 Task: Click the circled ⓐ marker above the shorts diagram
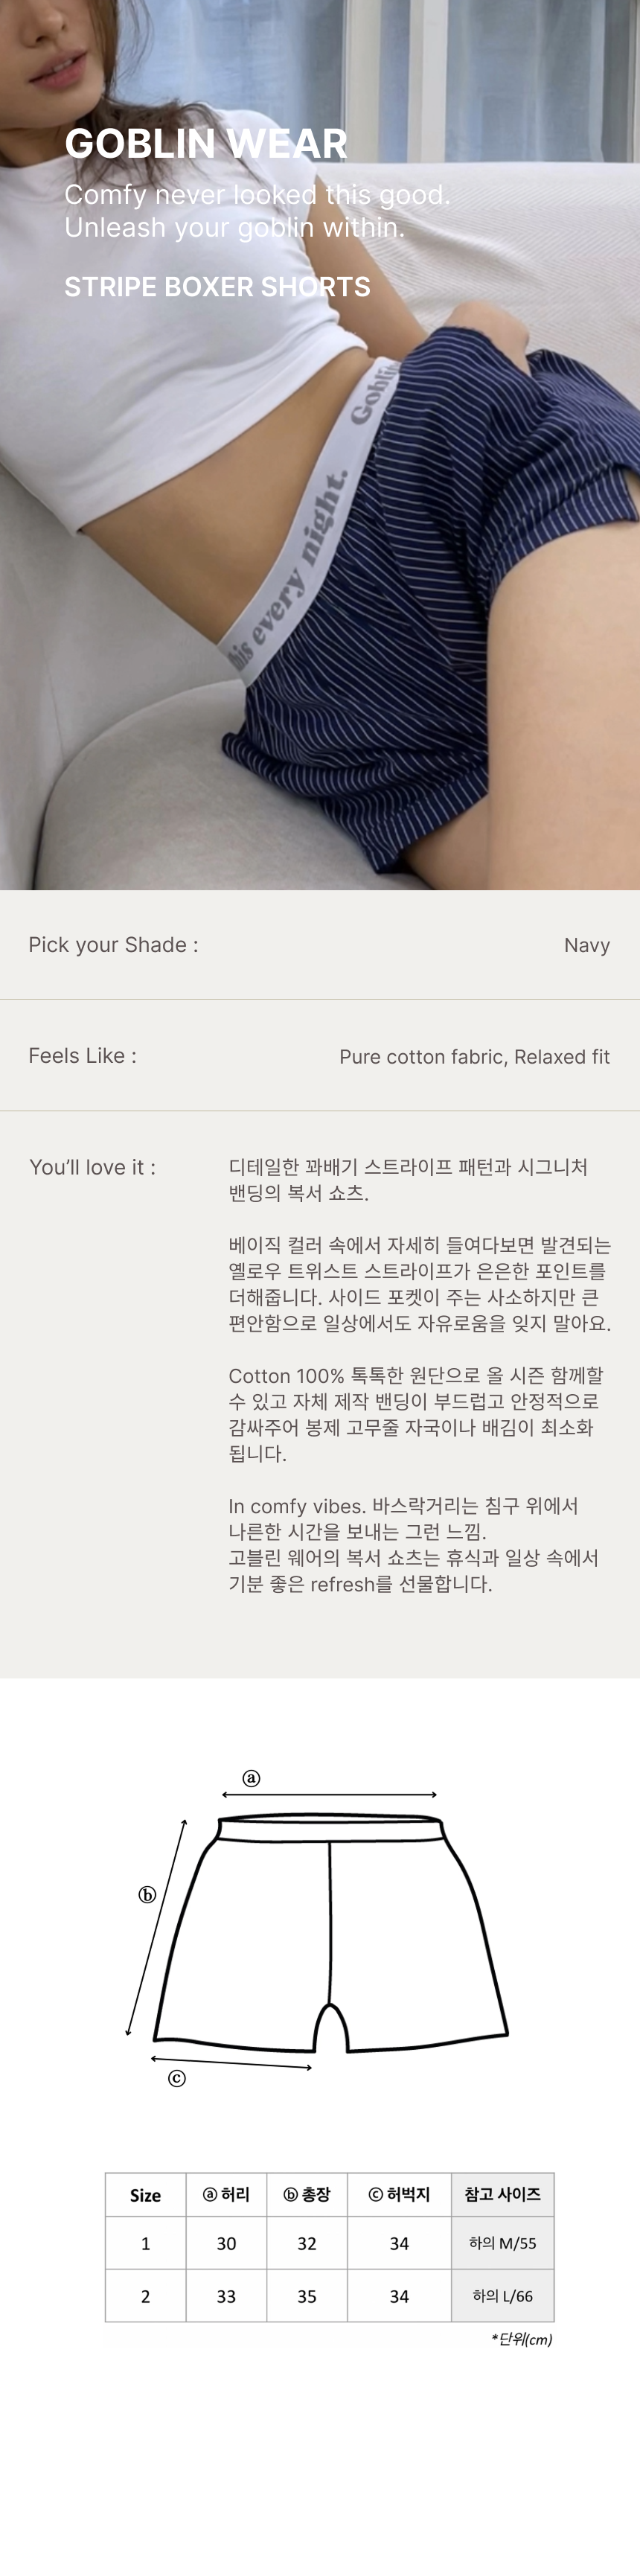coord(251,1778)
